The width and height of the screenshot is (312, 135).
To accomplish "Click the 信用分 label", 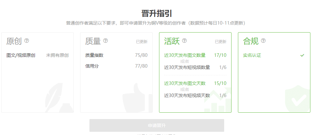I will (92, 66).
